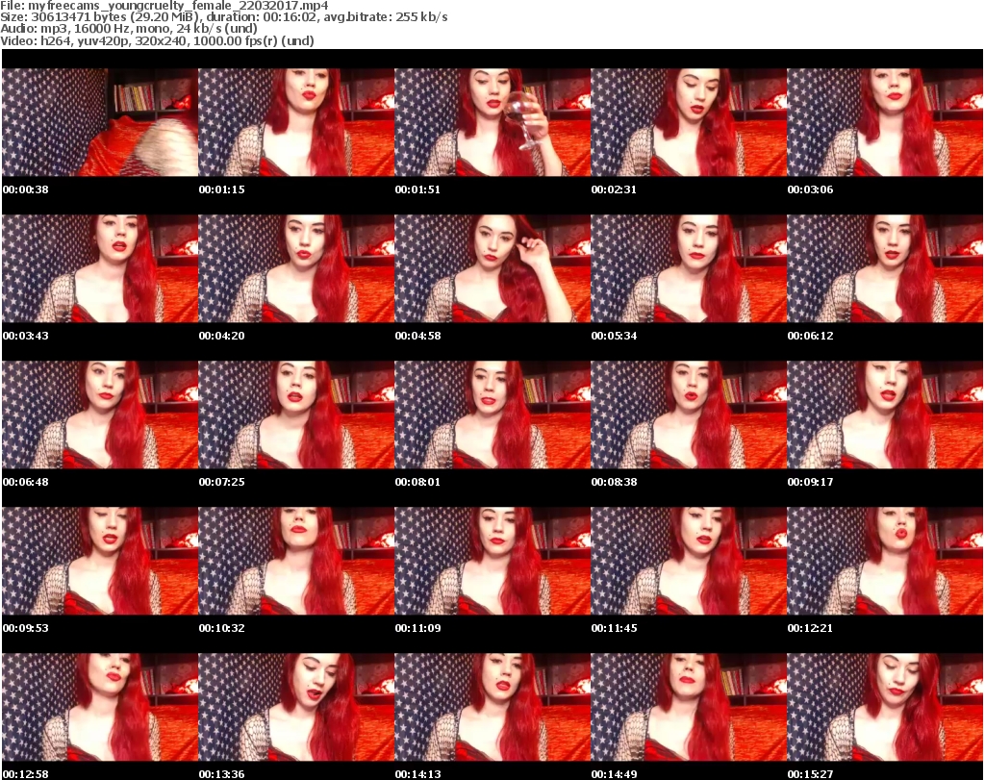Click the 00:15:27 timestamp label

810,774
